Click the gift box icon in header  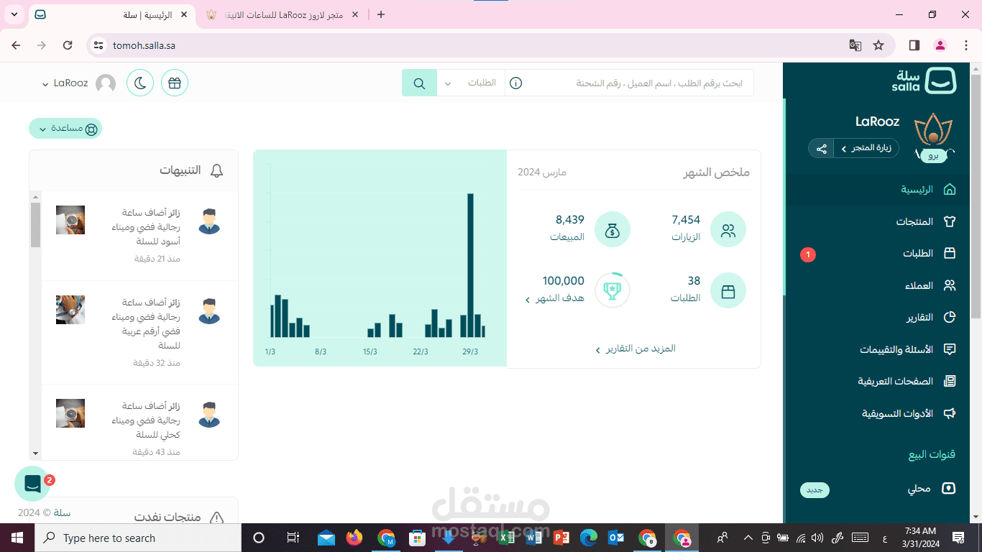[175, 83]
